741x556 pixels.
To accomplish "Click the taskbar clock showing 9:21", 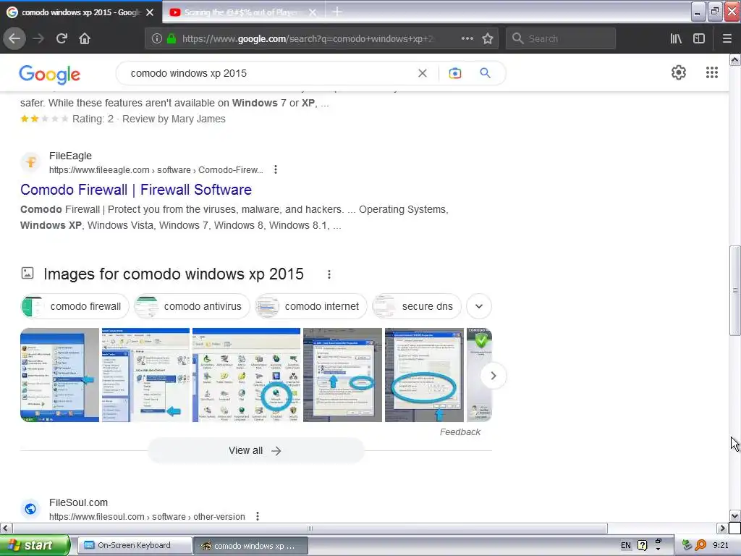I will pos(721,546).
